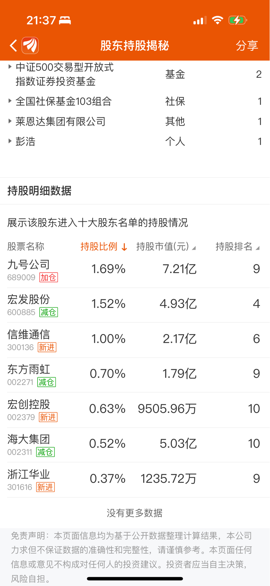The width and height of the screenshot is (270, 586).
Task: Click the 9505.96万 market value
Action: pos(167,409)
